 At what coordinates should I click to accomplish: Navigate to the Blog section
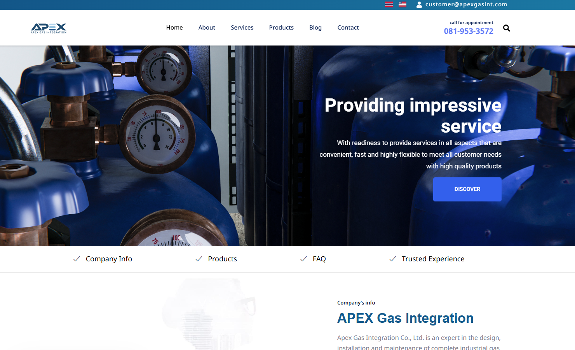[x=315, y=27]
